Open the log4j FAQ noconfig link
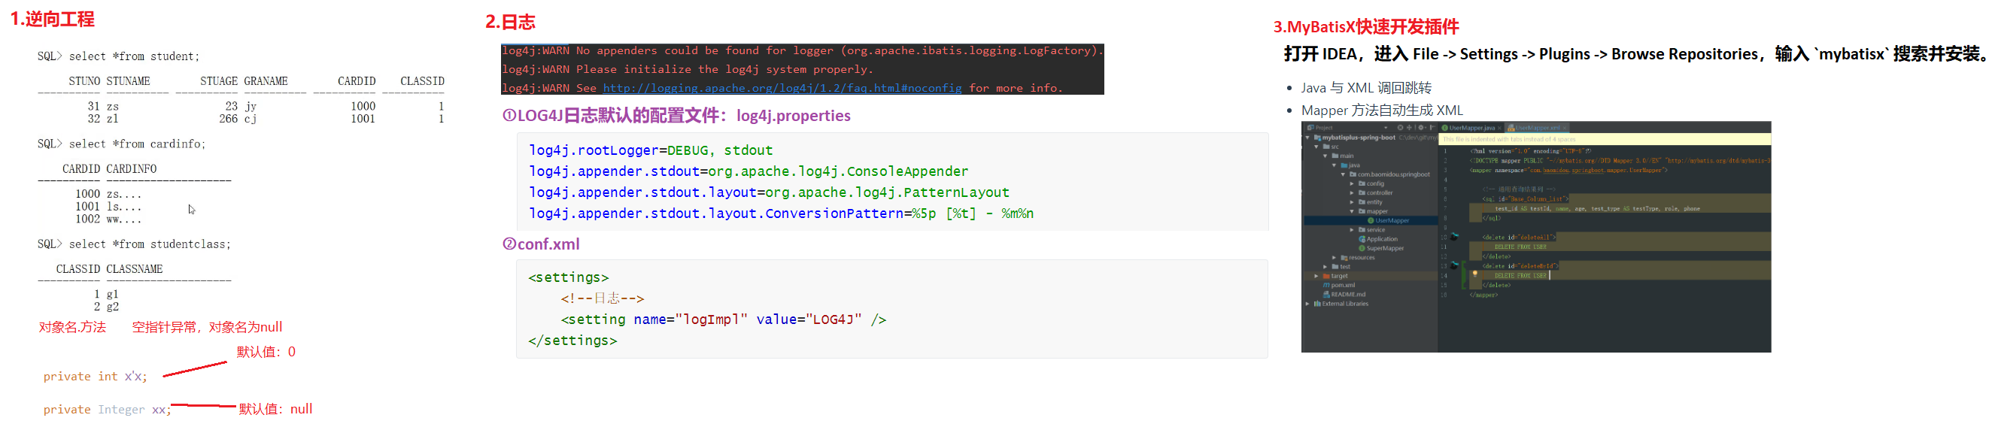 [x=782, y=88]
